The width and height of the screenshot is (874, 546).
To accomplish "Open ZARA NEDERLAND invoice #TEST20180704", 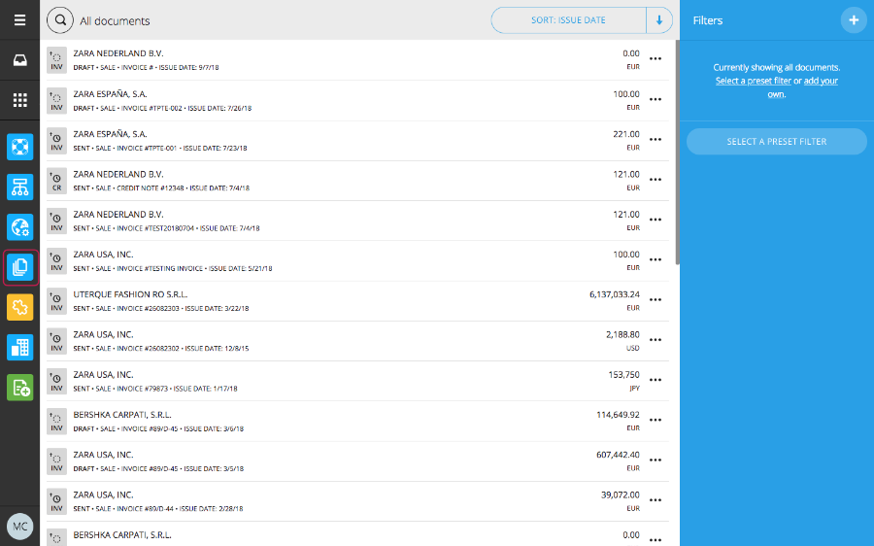I will (x=357, y=222).
